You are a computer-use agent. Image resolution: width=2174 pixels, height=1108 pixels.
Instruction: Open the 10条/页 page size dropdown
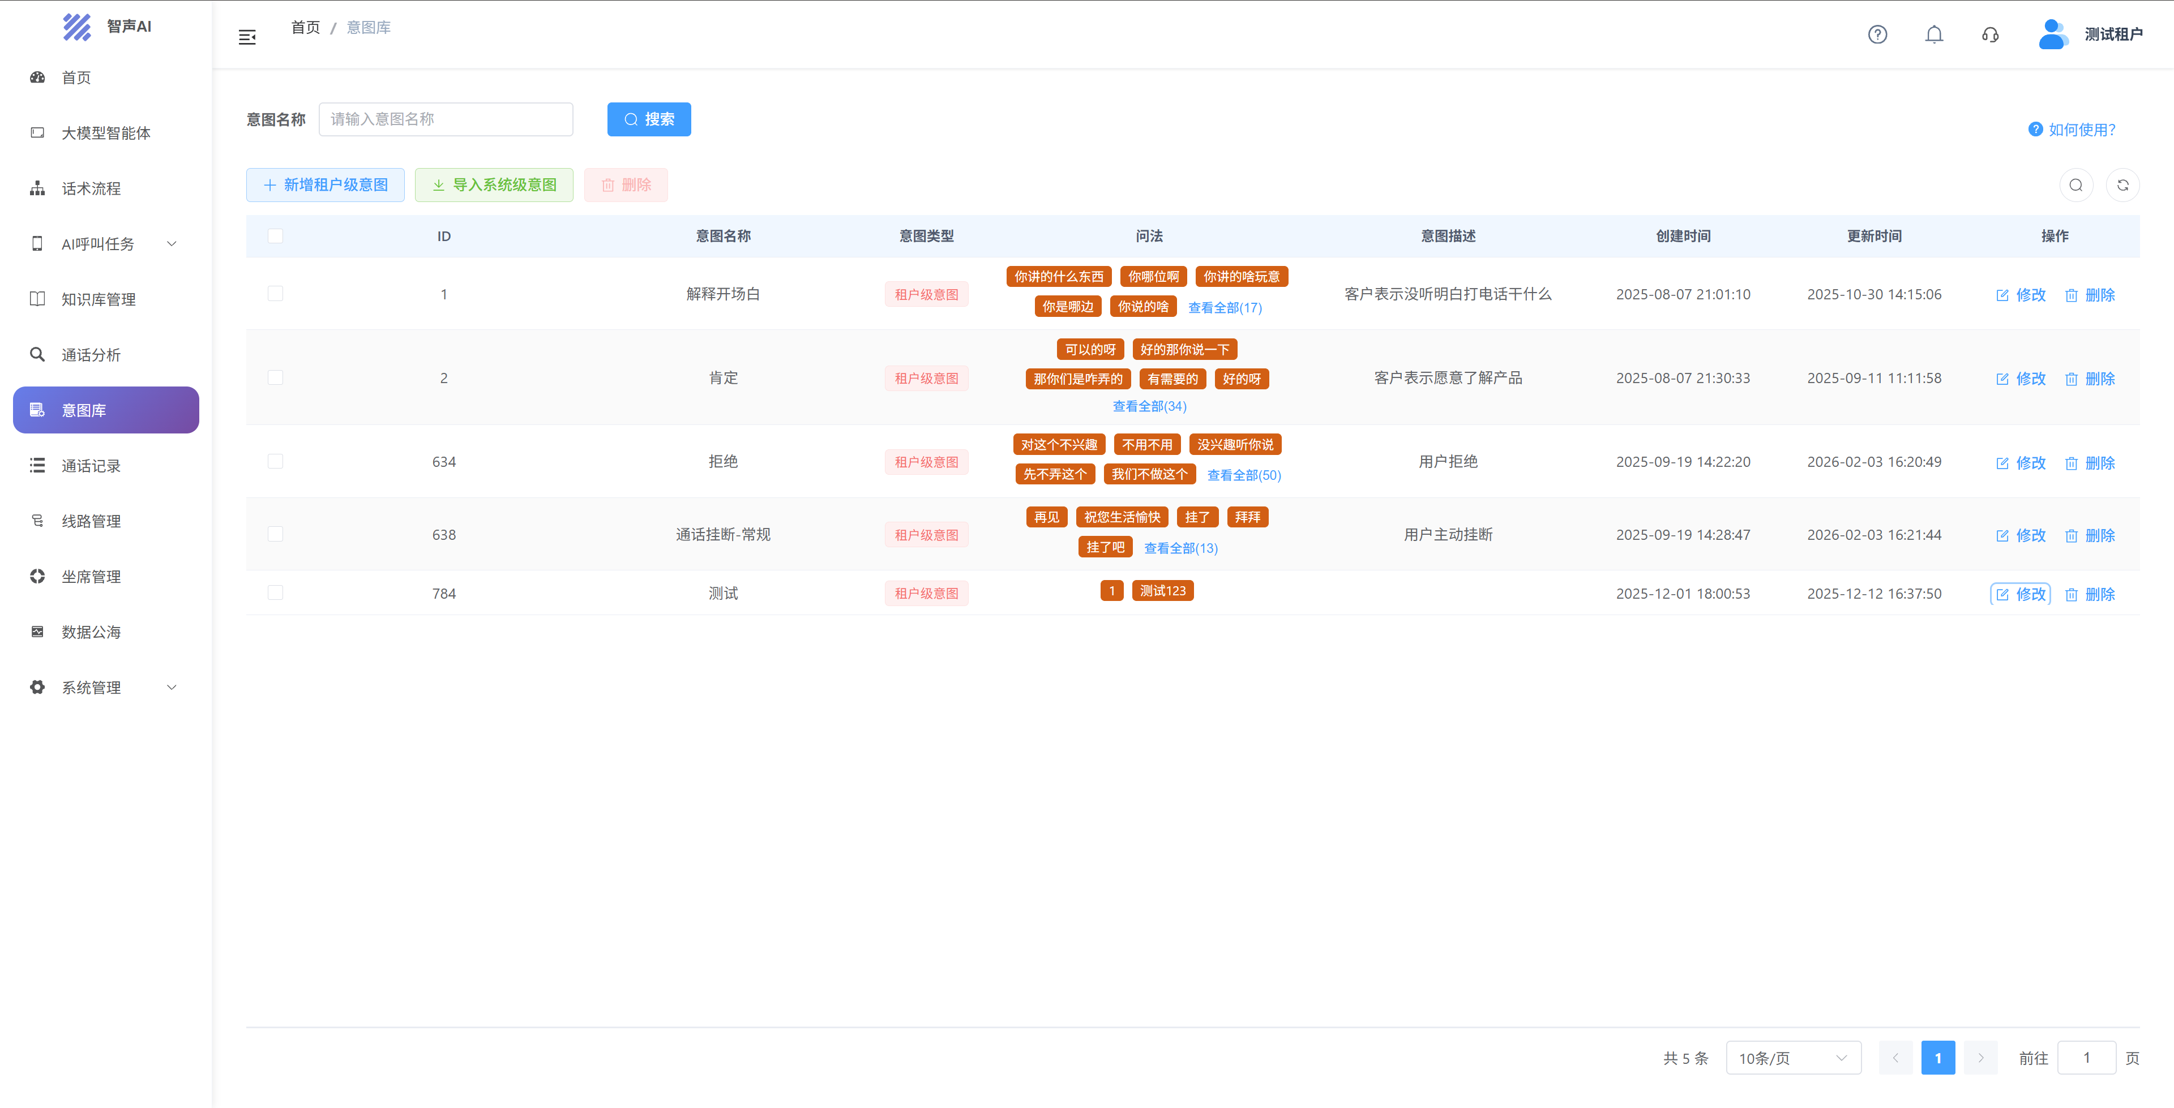1792,1058
